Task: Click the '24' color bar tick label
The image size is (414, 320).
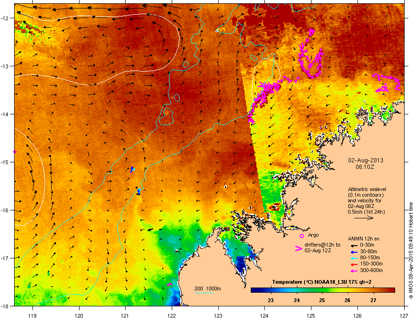Action: point(297,300)
